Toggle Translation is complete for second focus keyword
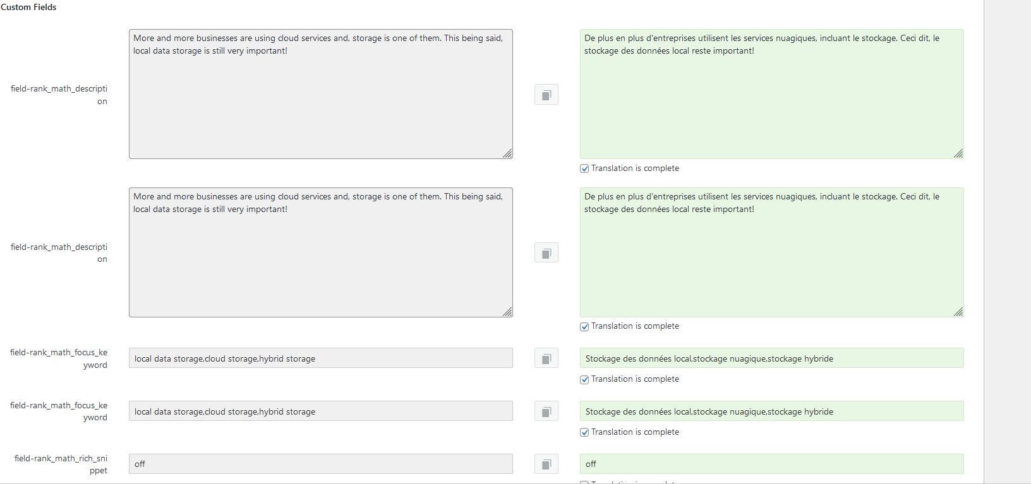This screenshot has width=1031, height=484. [584, 432]
